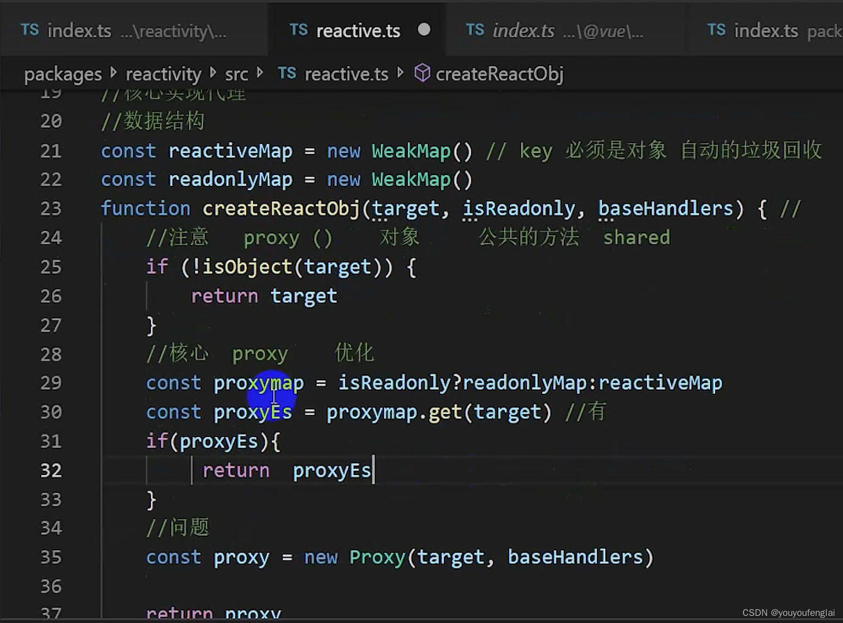Click line number 35 in the gutter

(51, 558)
